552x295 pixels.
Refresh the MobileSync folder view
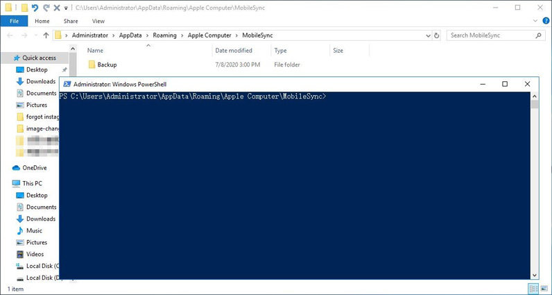[x=437, y=35]
